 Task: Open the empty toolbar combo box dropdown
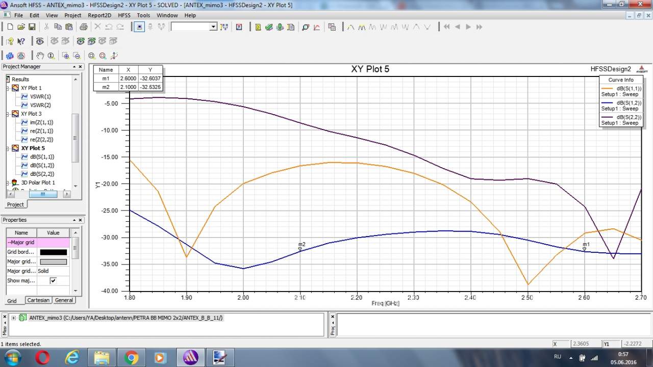click(x=213, y=27)
